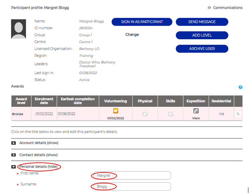This screenshot has width=249, height=196.
Task: Show the Account details section title
Action: (x=39, y=143)
